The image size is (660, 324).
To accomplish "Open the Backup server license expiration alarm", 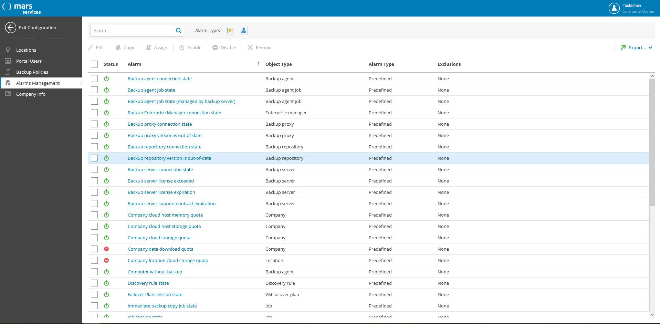I will click(x=161, y=192).
